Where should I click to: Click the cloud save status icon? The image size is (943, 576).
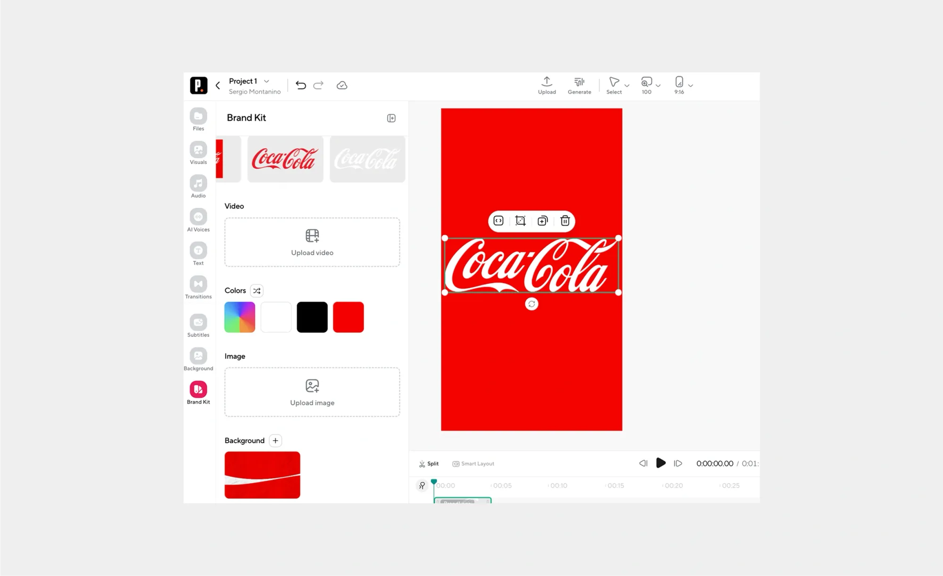click(x=342, y=85)
